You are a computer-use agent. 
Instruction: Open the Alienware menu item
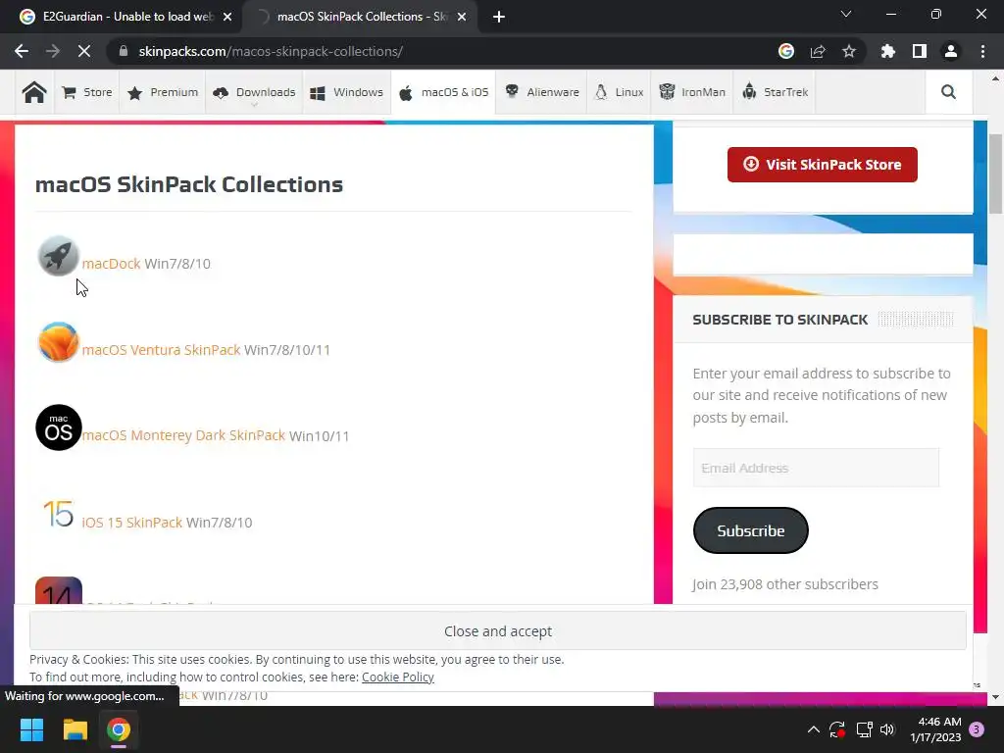click(541, 92)
